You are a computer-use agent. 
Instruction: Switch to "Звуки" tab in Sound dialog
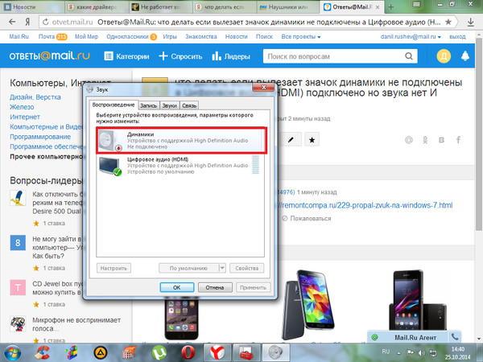tap(169, 105)
